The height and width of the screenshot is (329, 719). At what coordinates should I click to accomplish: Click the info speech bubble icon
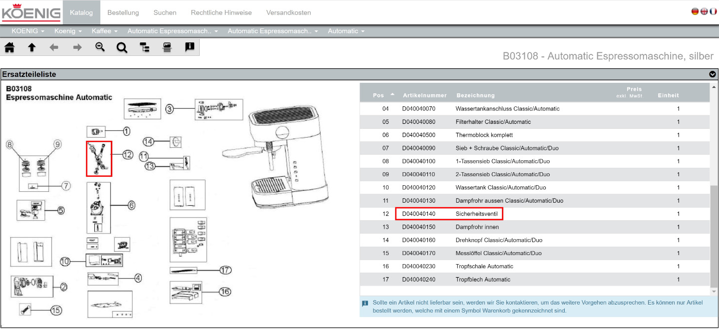[189, 47]
